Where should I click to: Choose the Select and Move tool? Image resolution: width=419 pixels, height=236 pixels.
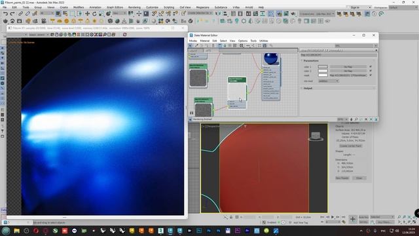click(x=87, y=14)
